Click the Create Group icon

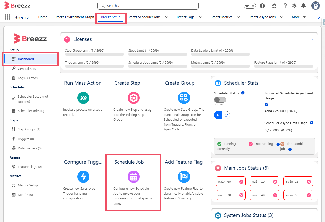[184, 98]
